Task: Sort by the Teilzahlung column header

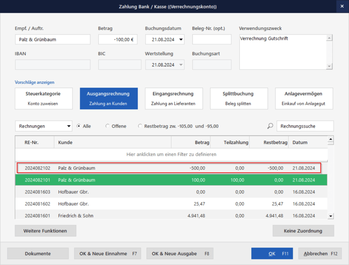Action: (230, 142)
